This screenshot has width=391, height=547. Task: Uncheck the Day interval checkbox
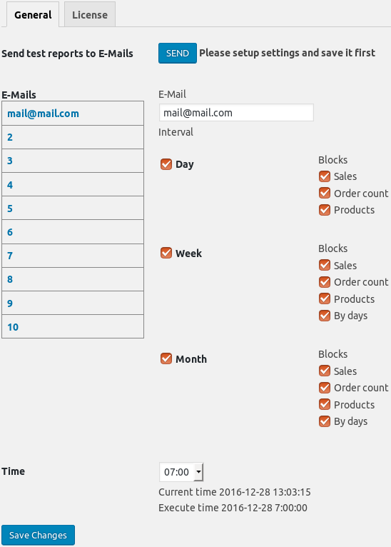166,164
